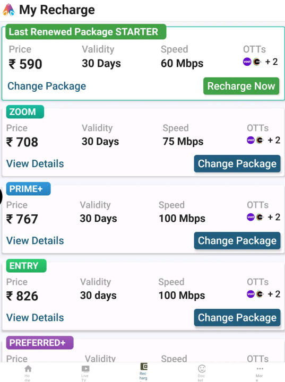Tap the Zee5 icon in ZOOM package

click(260, 140)
